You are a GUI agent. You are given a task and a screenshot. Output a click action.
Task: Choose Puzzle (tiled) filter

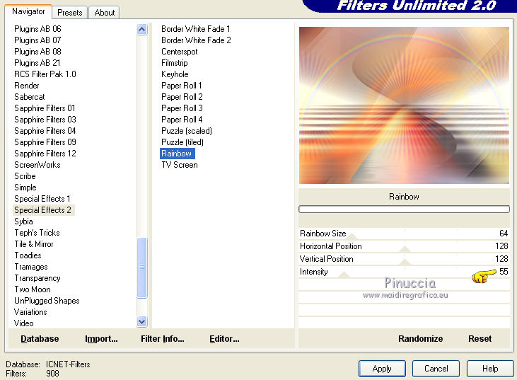point(182,142)
